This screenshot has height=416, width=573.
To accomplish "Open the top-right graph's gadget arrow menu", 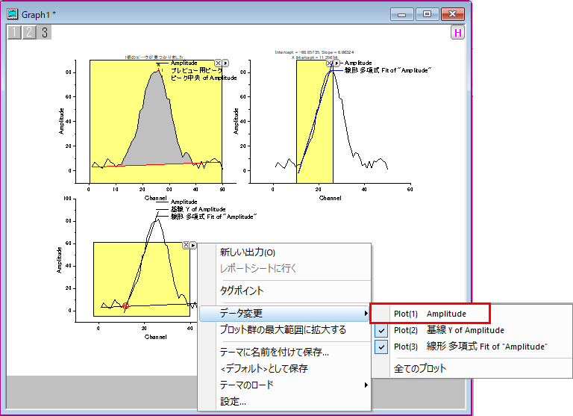I will point(337,63).
